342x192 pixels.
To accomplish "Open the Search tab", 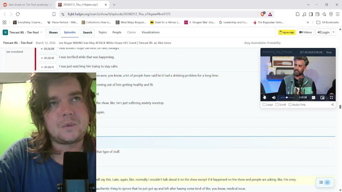I will pos(87,32).
